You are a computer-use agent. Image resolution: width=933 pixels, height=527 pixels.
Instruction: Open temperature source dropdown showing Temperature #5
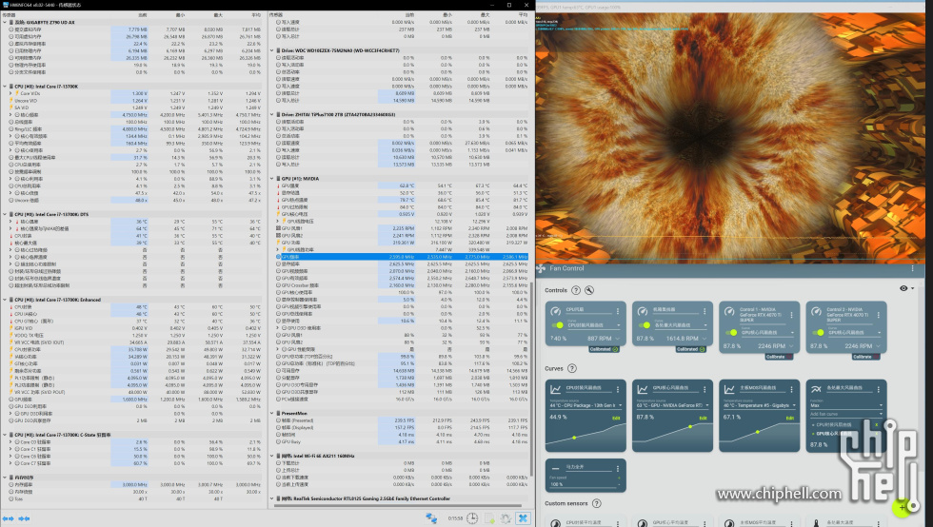pos(760,405)
